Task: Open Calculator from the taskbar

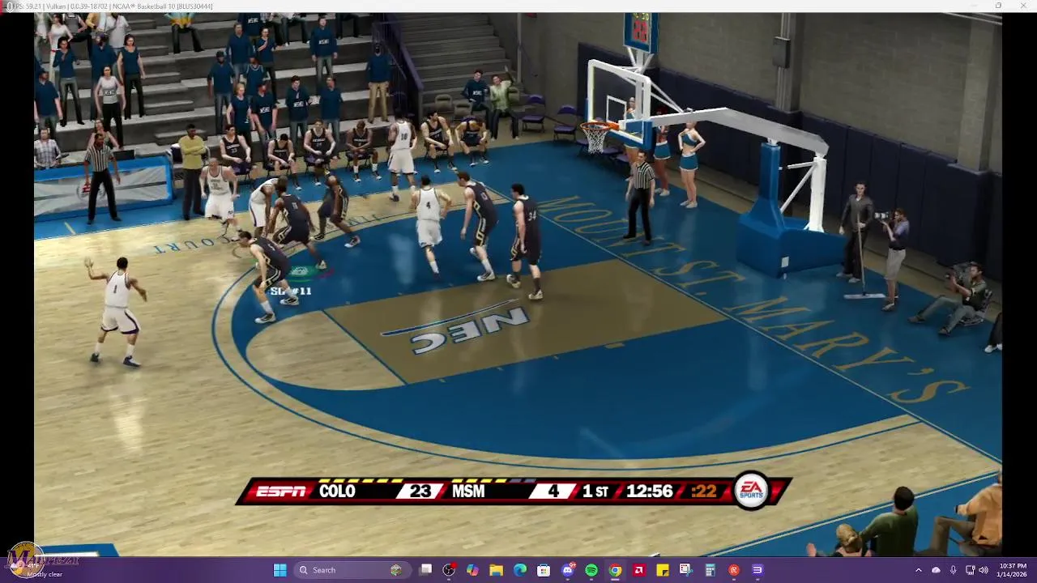Action: [710, 570]
